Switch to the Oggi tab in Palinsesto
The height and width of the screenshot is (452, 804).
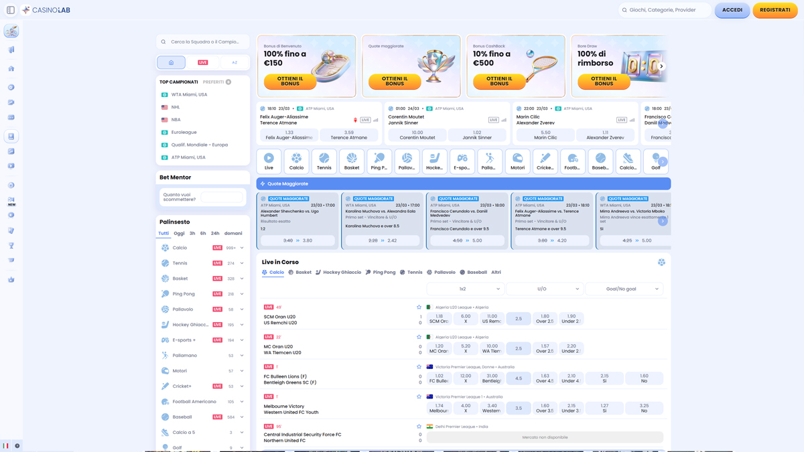[178, 233]
